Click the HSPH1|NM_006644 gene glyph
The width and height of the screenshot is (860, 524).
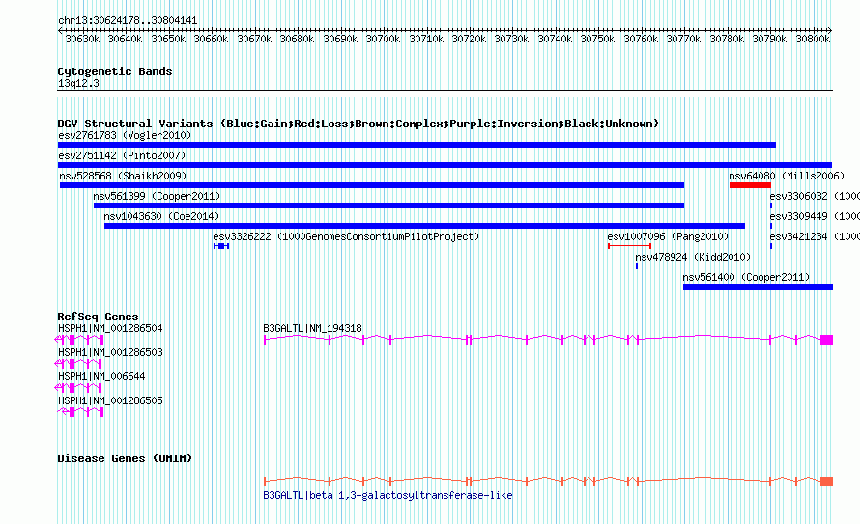coord(79,388)
